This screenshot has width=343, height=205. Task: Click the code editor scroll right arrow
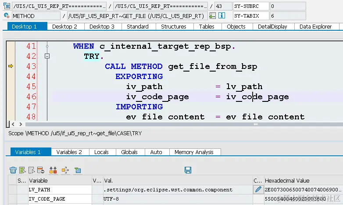(x=21, y=124)
